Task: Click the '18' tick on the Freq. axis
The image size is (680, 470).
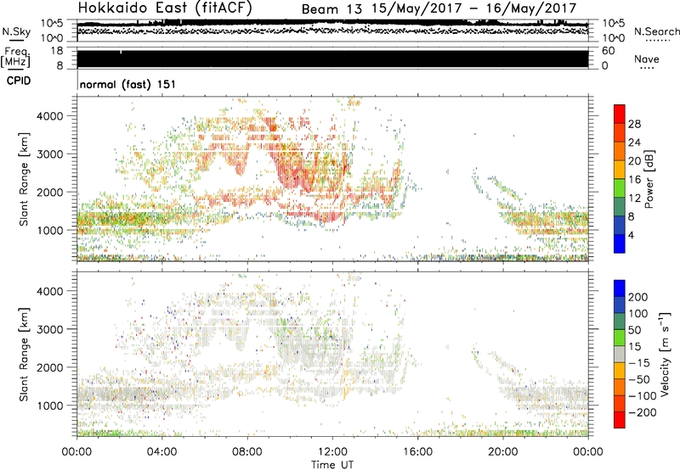Action: 57,51
